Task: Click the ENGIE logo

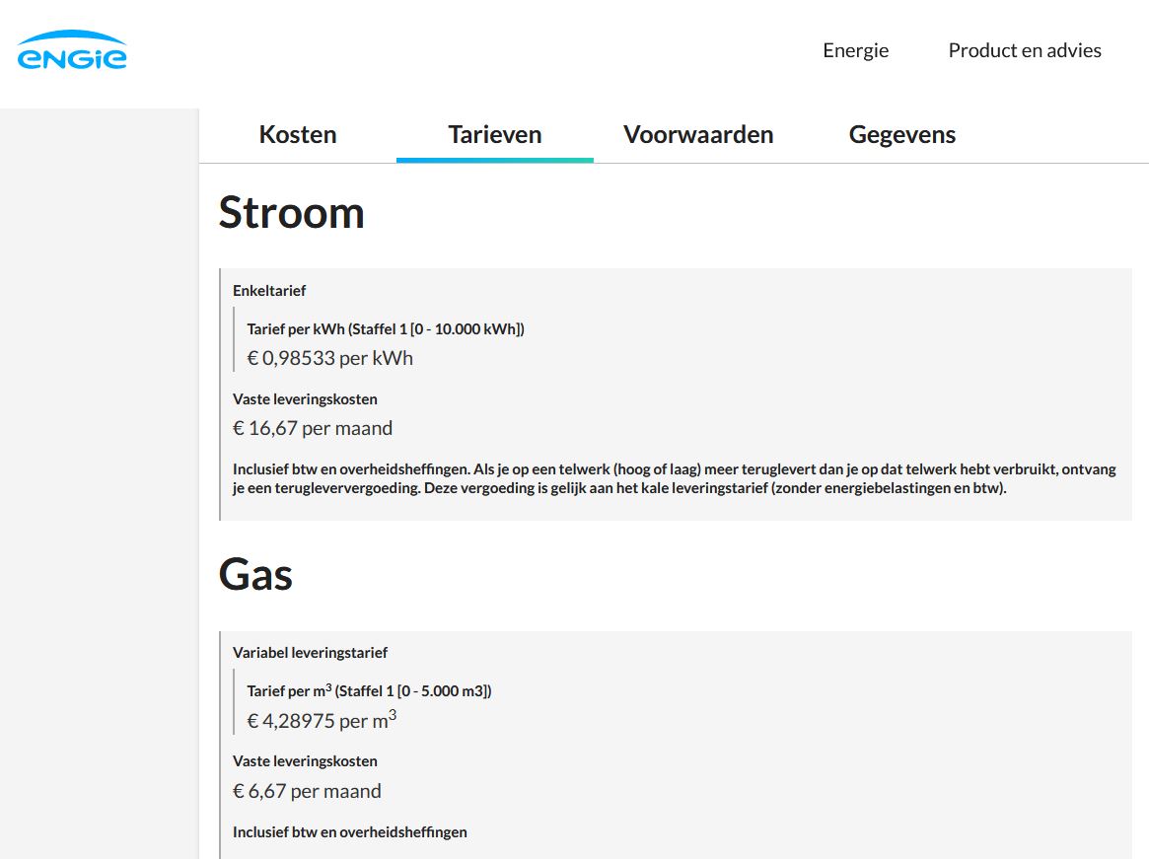Action: (72, 50)
